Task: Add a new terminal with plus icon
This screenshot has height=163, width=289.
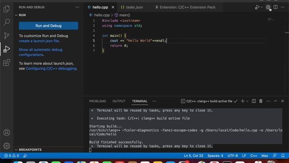Action: [x=242, y=101]
